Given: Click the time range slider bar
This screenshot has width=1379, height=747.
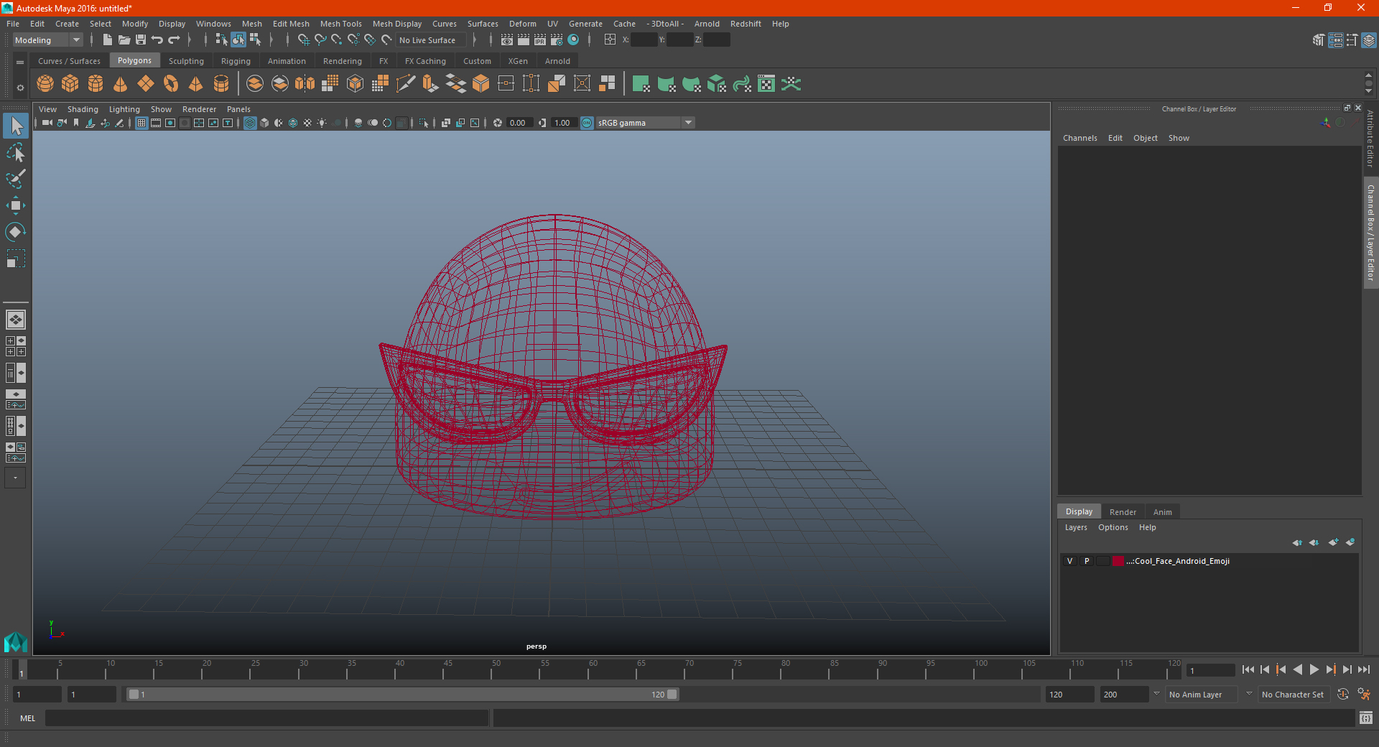Looking at the screenshot, I should point(402,695).
